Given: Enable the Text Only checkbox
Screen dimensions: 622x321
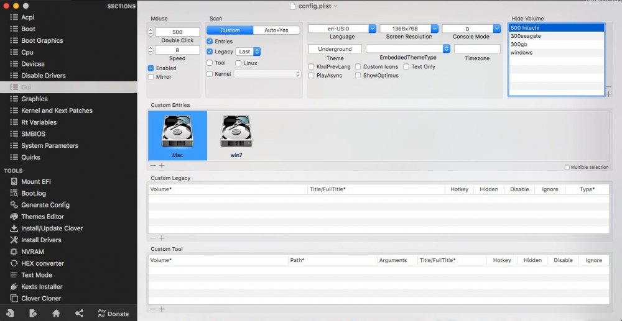Looking at the screenshot, I should tap(406, 67).
